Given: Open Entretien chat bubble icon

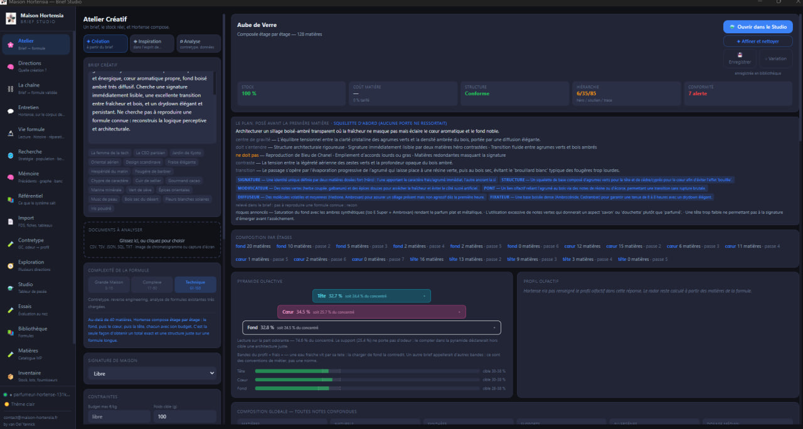Looking at the screenshot, I should tap(11, 110).
